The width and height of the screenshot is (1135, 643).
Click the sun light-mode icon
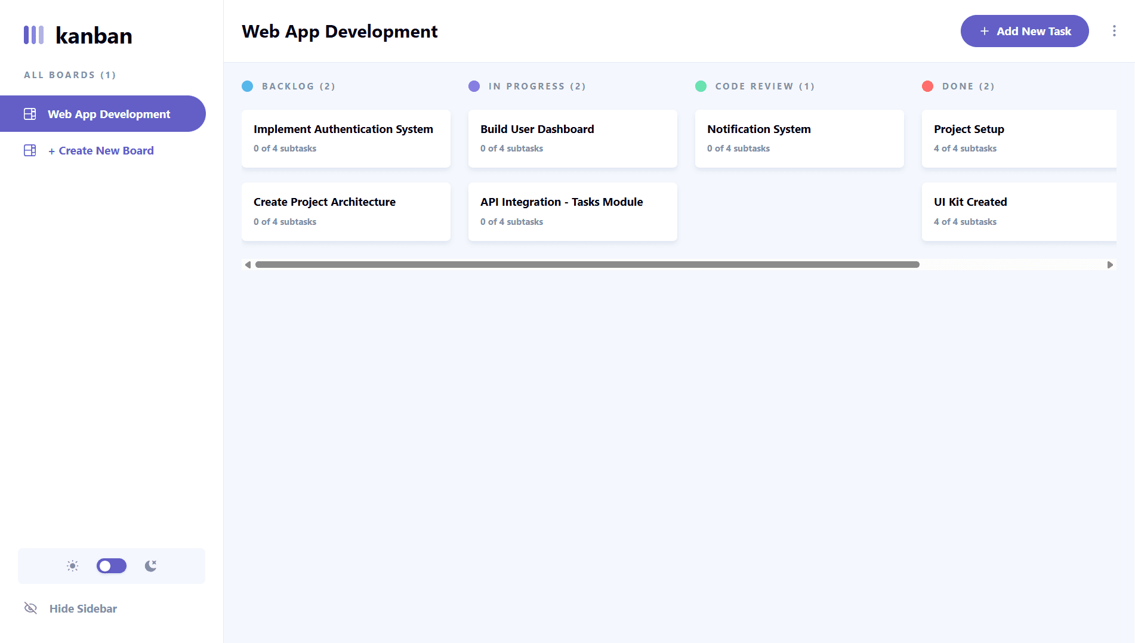(73, 565)
